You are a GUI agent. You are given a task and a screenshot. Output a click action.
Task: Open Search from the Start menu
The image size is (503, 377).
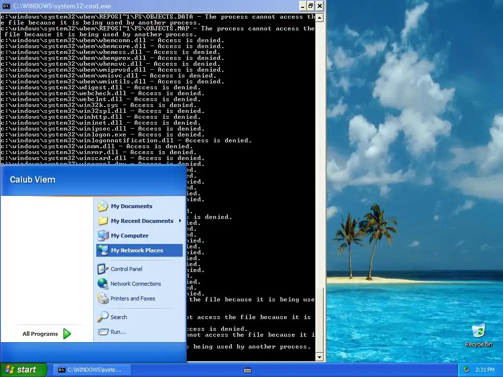139,317
